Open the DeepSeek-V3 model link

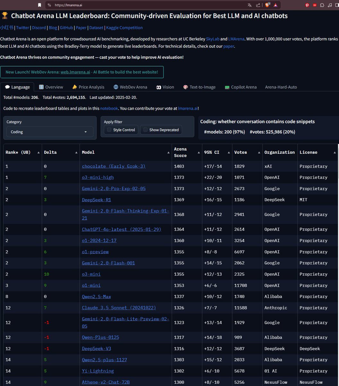96,349
